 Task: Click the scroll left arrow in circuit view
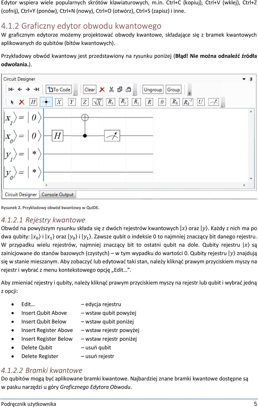click(46, 185)
